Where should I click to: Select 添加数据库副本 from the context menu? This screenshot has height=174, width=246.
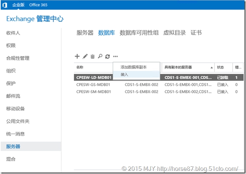(x=133, y=67)
